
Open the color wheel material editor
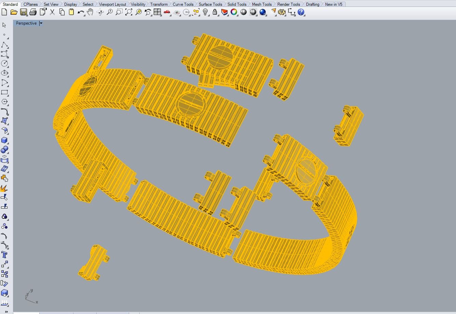[x=234, y=12]
